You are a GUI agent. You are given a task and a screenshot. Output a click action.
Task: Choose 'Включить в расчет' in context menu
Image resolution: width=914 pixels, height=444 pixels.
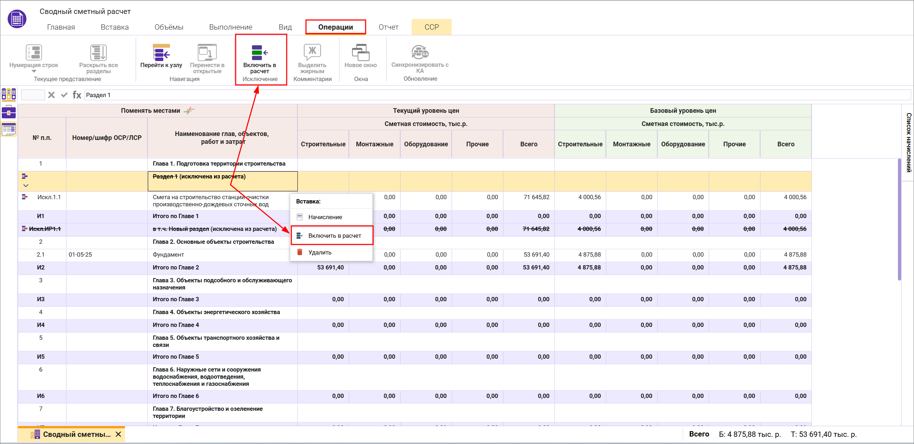[335, 236]
